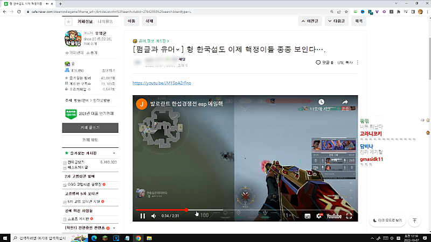
Task: Open YouTube player settings gear
Action: pyautogui.click(x=319, y=216)
